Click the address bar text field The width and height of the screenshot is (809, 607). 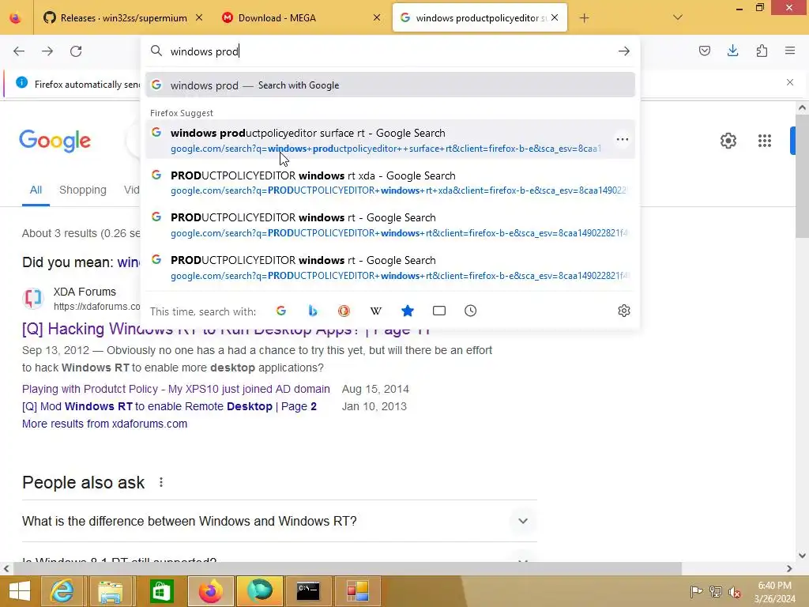point(389,51)
